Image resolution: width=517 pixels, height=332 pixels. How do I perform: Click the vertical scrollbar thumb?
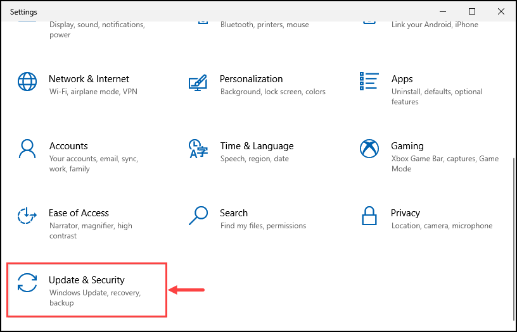[x=514, y=239]
